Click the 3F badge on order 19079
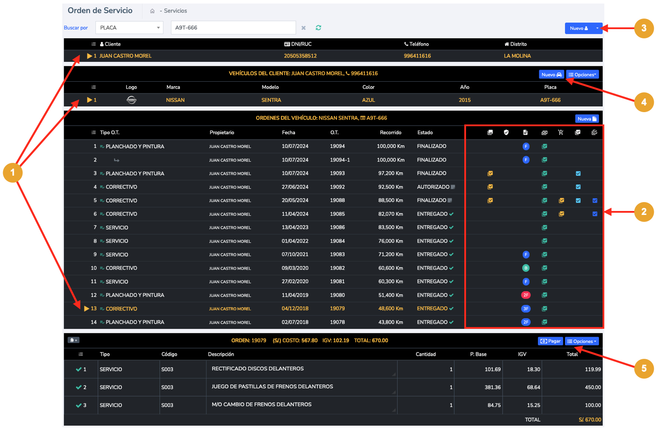Screen dimensions: 656x429 click(x=526, y=309)
